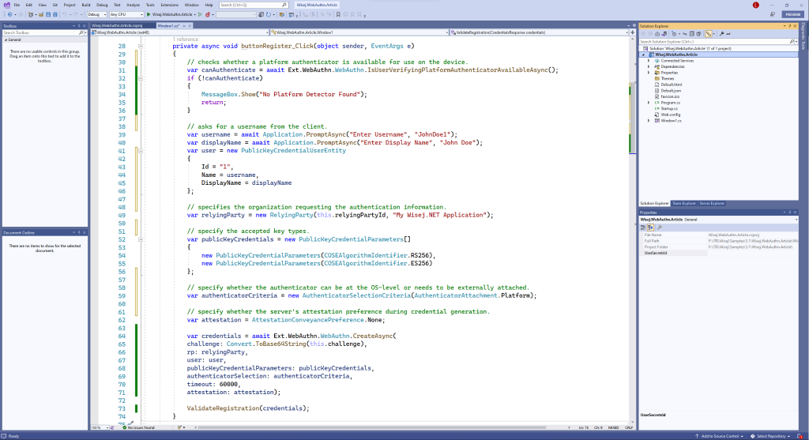Click the vertical scrollbar of the code editor
This screenshot has width=809, height=440.
pyautogui.click(x=632, y=118)
